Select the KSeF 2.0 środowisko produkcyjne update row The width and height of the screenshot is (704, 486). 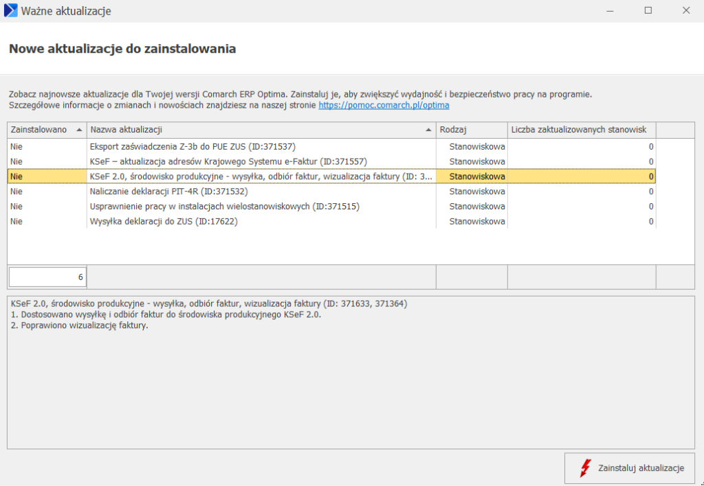[261, 176]
